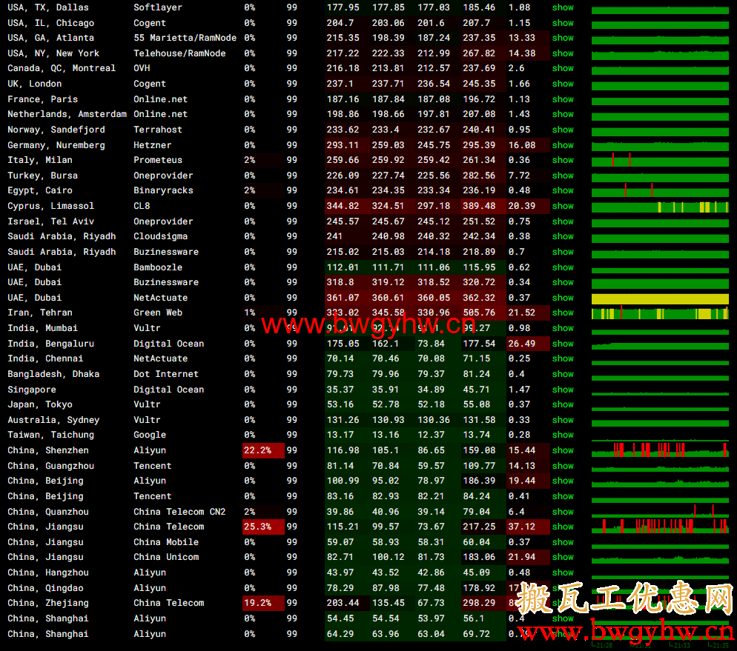
Task: Click latency graph for China, Shenzhen
Action: click(x=660, y=450)
